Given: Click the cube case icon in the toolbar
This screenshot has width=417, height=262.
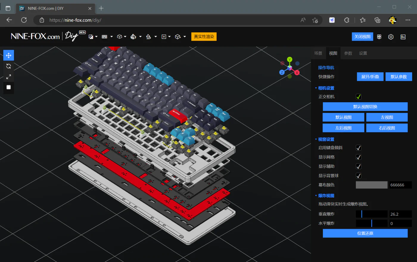Looking at the screenshot, I should (x=119, y=37).
